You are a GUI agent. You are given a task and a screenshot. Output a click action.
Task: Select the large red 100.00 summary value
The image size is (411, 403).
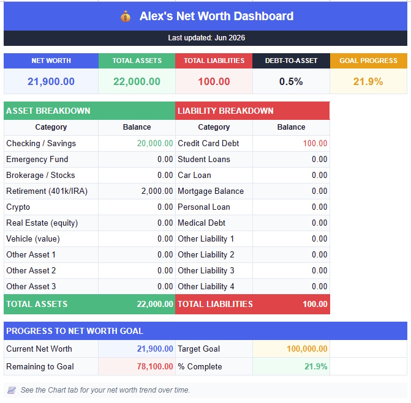214,81
